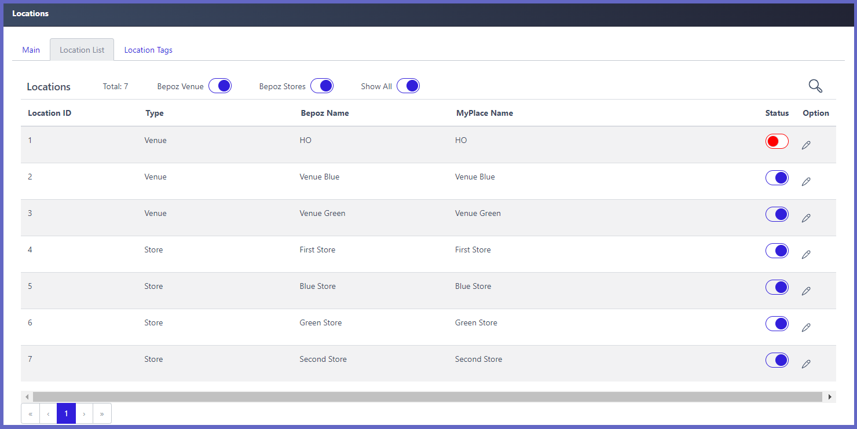Click Location ID cell 5
Viewport: 857px width, 429px height.
(x=30, y=286)
